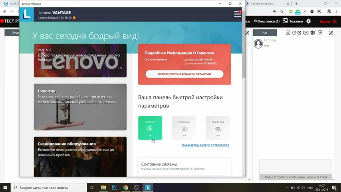This screenshot has width=341, height=192.
Task: Click the scroll-down arrow of the Vantage window
Action: (244, 175)
